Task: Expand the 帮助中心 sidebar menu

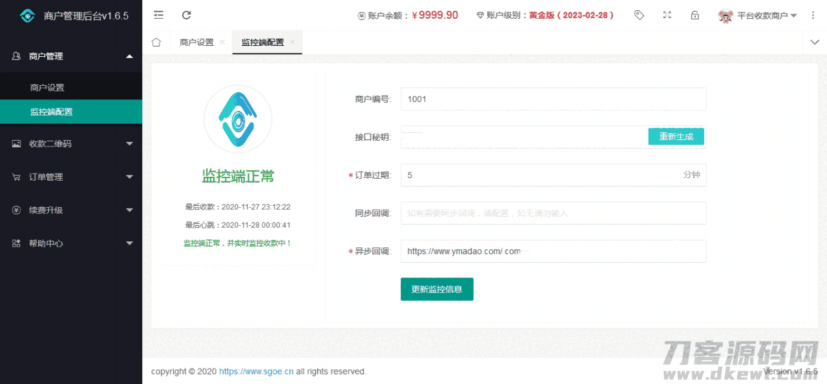Action: click(71, 243)
